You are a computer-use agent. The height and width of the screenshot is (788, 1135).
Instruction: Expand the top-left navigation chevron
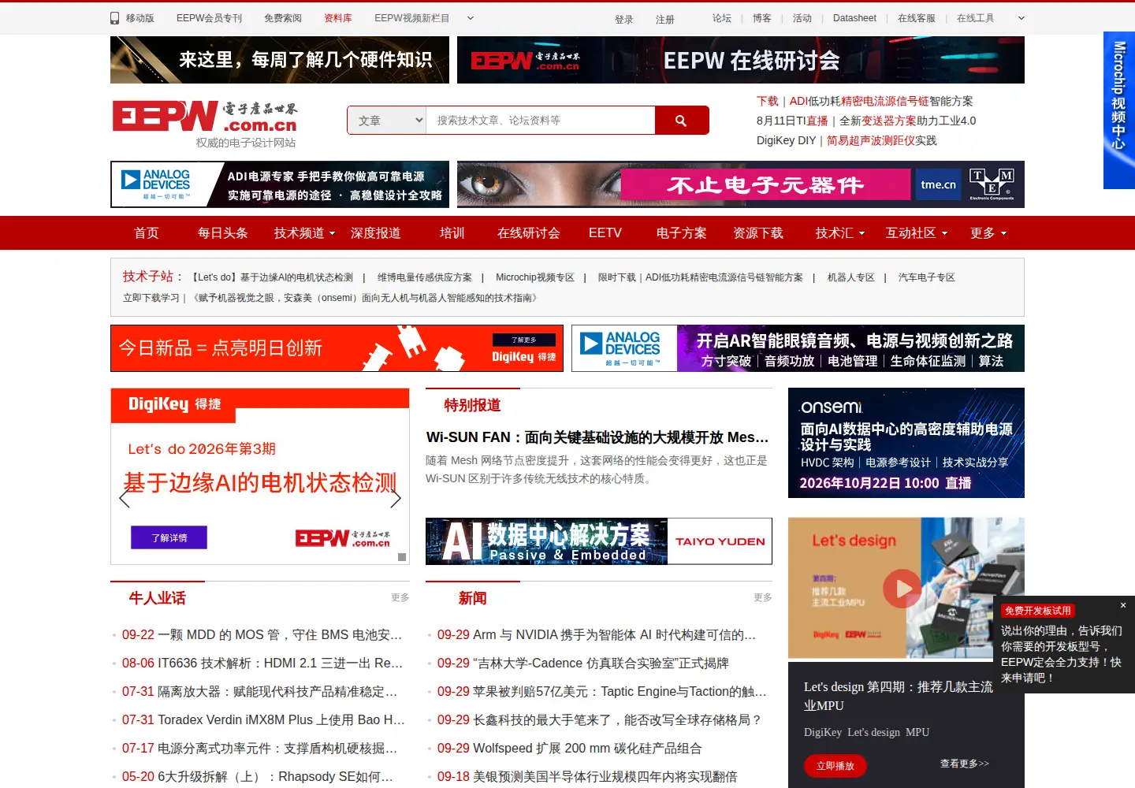coord(471,18)
